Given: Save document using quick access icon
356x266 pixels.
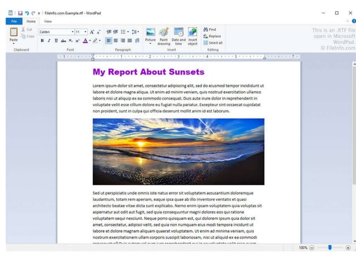Looking at the screenshot, I should pyautogui.click(x=20, y=13).
